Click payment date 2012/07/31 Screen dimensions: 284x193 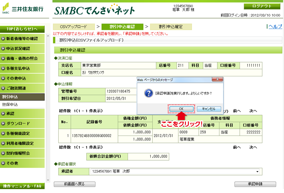pyautogui.click(x=163, y=136)
